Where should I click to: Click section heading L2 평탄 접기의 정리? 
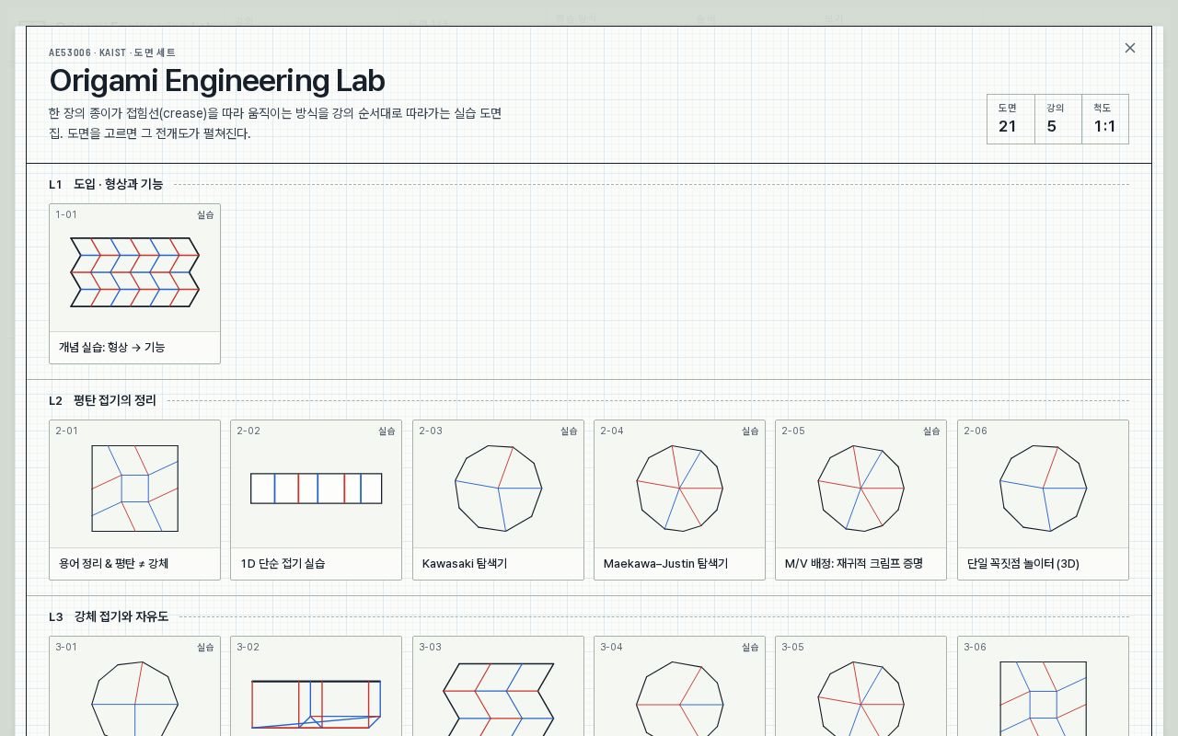(102, 400)
